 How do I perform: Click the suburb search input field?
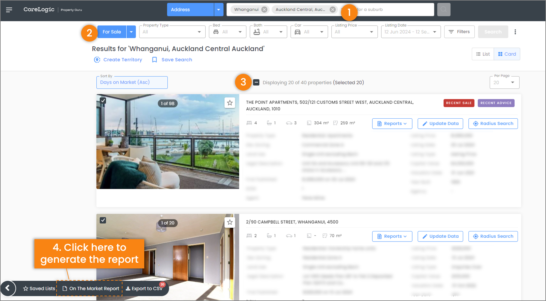point(394,10)
